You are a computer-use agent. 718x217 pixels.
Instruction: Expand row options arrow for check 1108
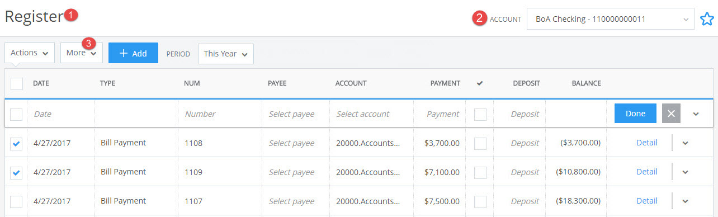click(x=685, y=143)
